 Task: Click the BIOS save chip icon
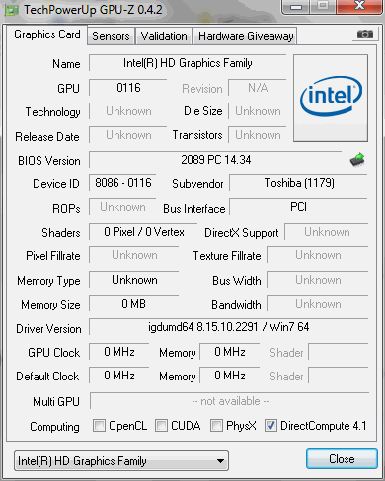coord(357,160)
